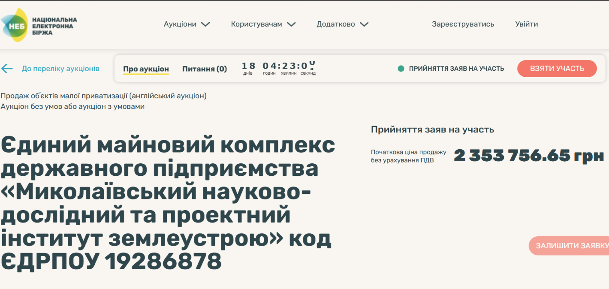
Task: Go back via До переліку аукціонів
Action: point(60,69)
